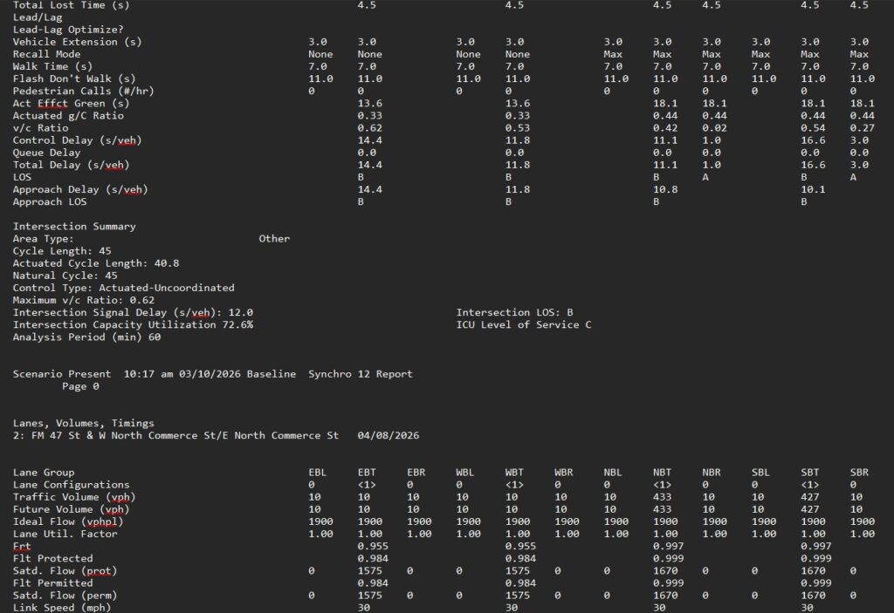
Task: Click the "Lane Group" header label
Action: (x=44, y=473)
